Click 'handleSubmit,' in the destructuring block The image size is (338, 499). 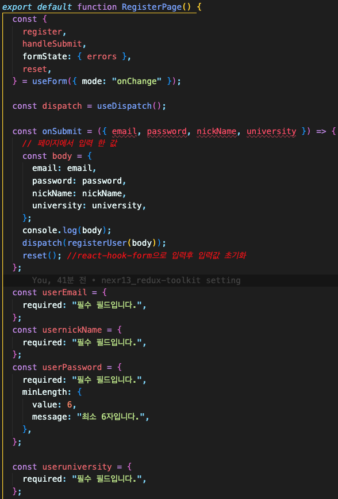(55, 44)
